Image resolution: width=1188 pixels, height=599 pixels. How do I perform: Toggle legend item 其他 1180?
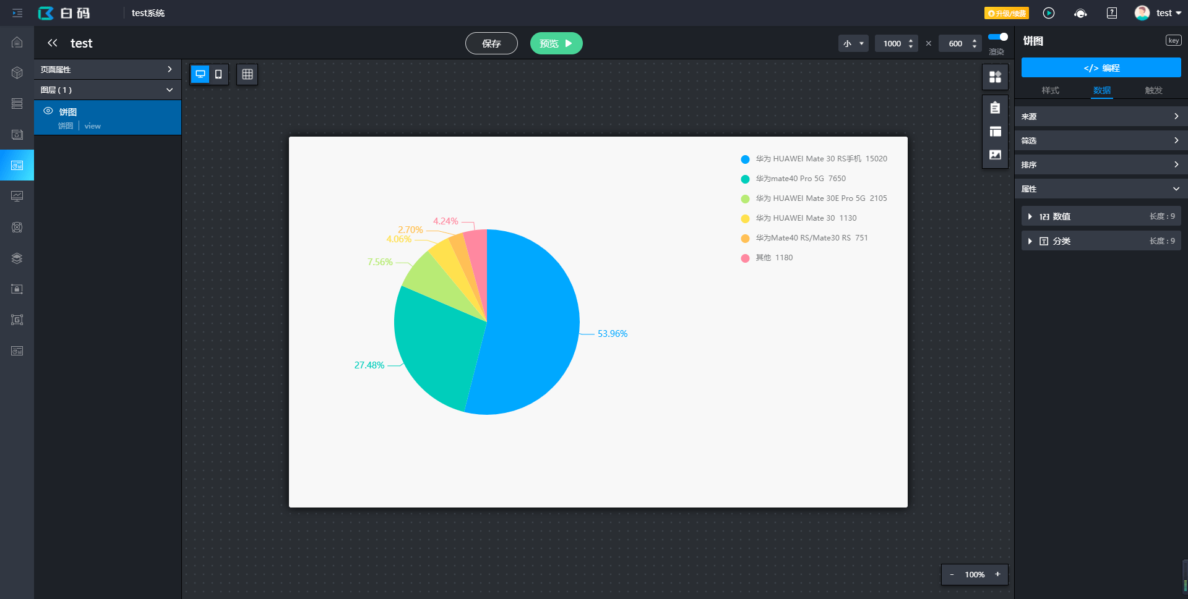(x=767, y=258)
